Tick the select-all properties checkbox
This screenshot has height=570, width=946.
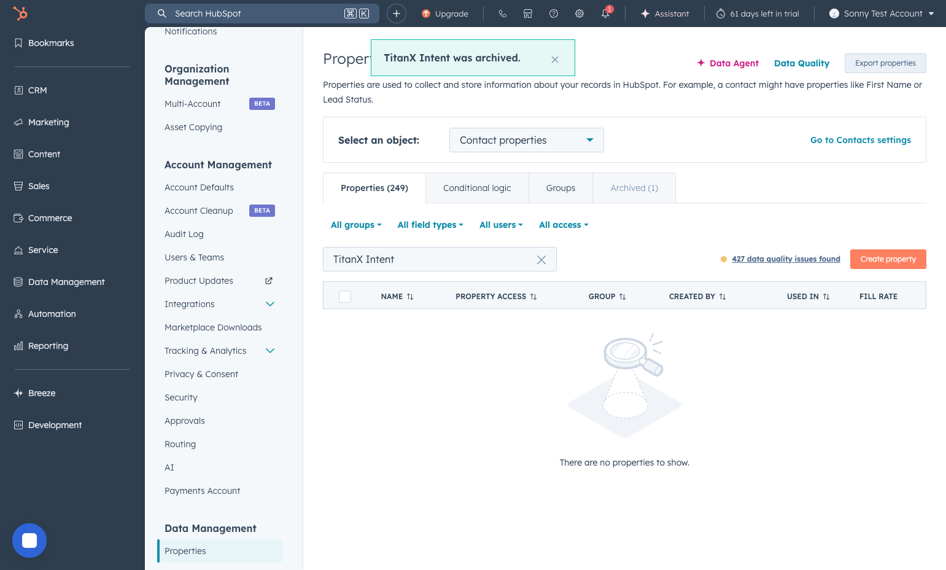(345, 297)
